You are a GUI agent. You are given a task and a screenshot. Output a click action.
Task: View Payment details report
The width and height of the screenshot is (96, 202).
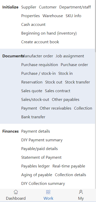tap(35, 131)
